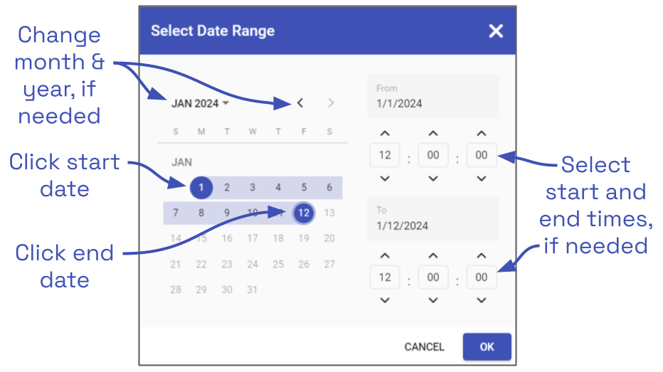Go to the next month
Viewport: 663px width, 372px height.
point(331,103)
